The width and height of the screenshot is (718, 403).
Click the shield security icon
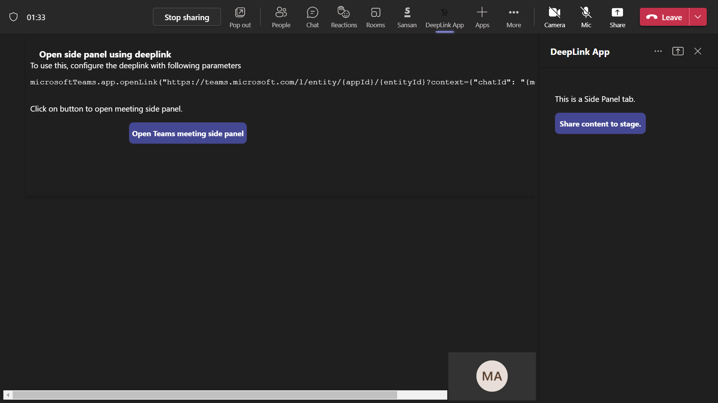tap(13, 17)
